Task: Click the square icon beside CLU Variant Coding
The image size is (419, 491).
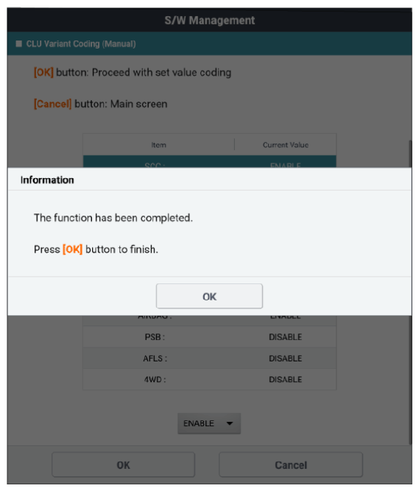Action: coord(19,43)
